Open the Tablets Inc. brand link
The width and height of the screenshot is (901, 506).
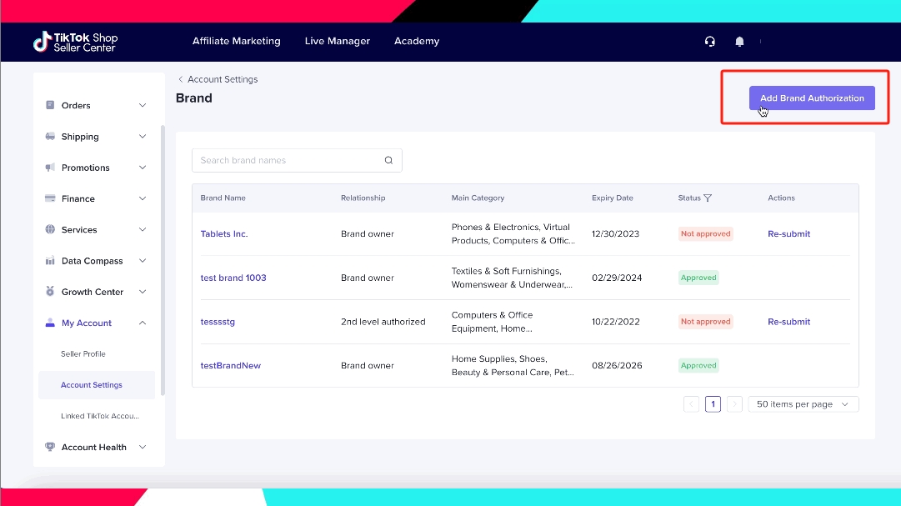224,233
